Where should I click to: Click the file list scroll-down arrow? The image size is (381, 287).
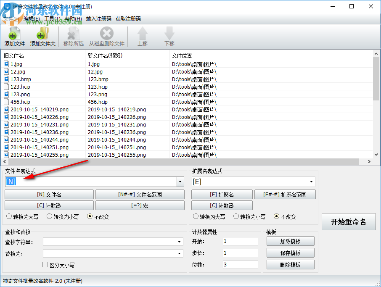[376, 155]
